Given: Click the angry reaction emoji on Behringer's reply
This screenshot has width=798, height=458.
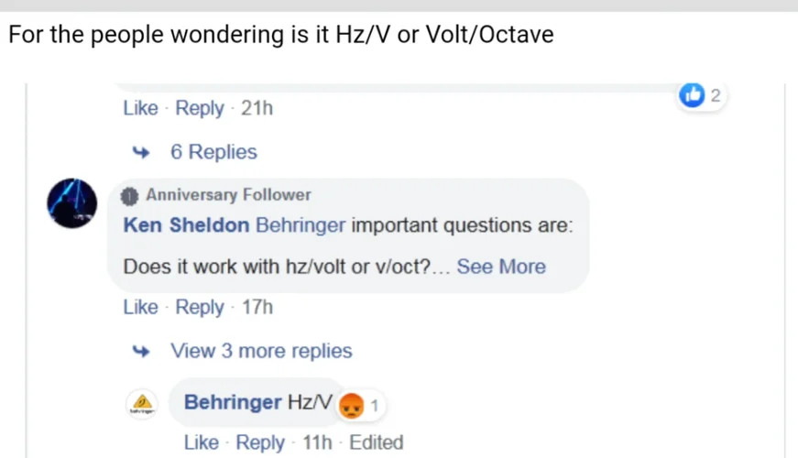Looking at the screenshot, I should tap(351, 404).
